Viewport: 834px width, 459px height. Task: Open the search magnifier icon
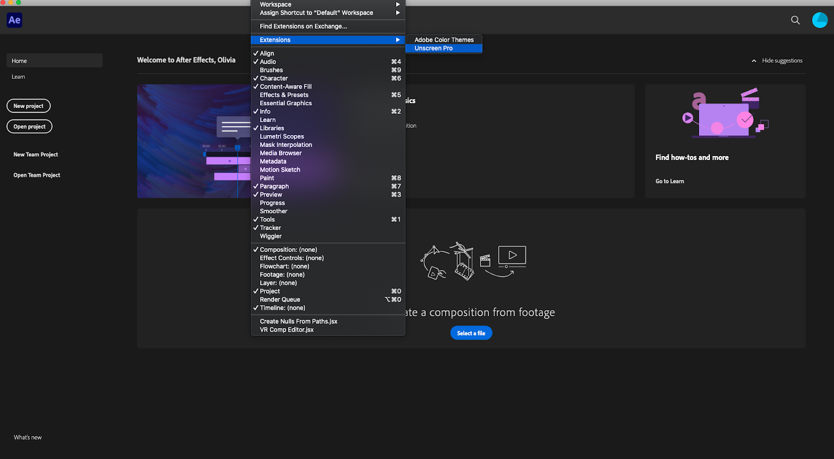coord(795,20)
